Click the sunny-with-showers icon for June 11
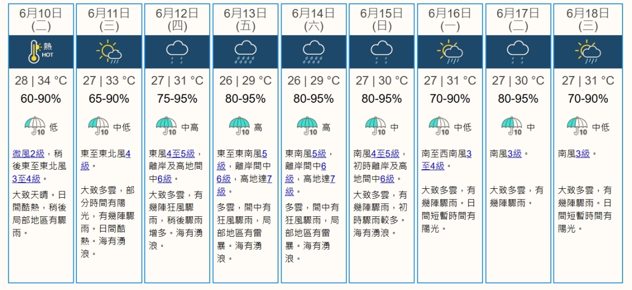This screenshot has width=632, height=290. [109, 52]
